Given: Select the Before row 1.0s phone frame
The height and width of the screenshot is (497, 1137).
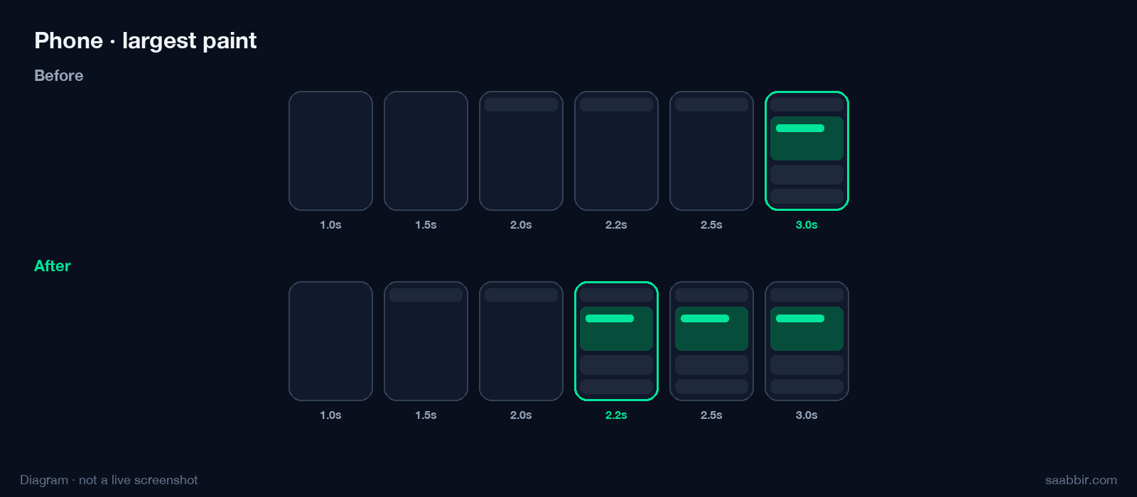Looking at the screenshot, I should [330, 151].
